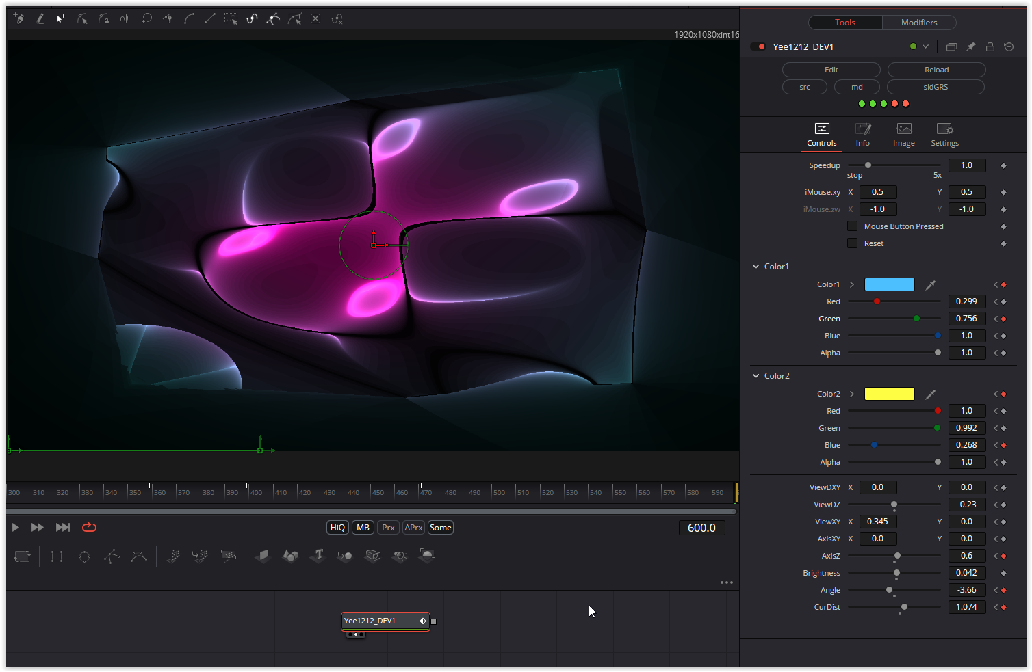This screenshot has width=1032, height=672.
Task: Select the freehand draw pencil tool
Action: [40, 19]
